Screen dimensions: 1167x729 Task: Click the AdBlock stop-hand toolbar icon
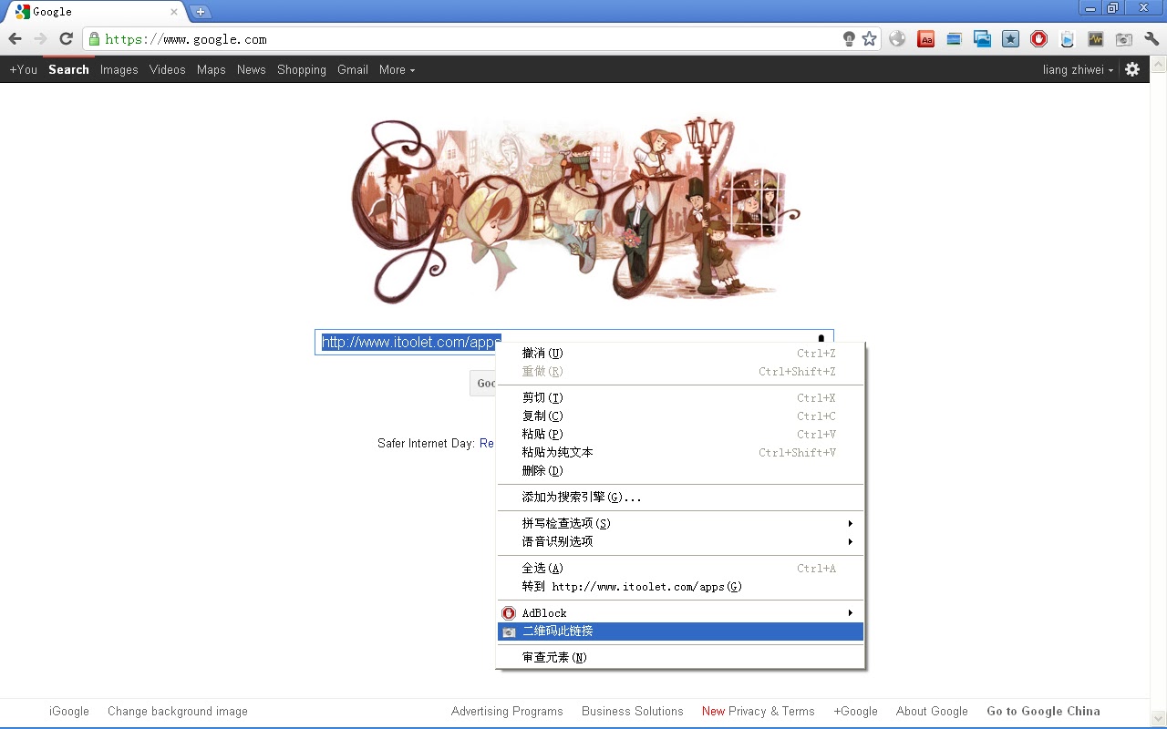(x=1038, y=39)
